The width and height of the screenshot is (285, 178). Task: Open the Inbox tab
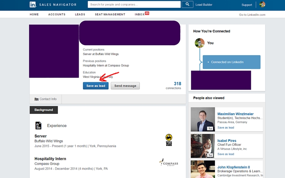[x=140, y=14]
